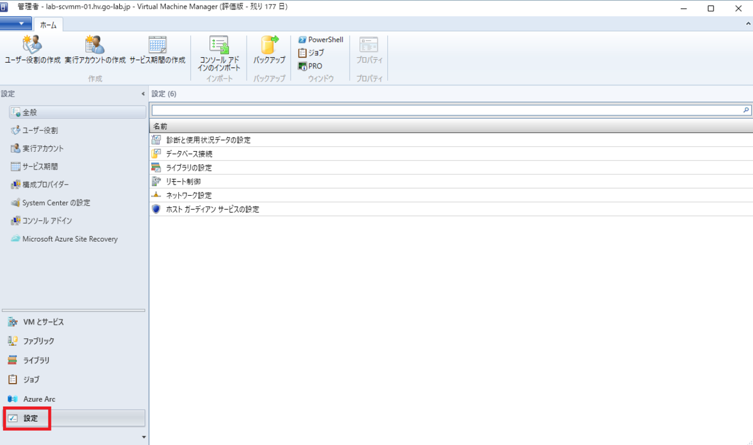
Task: Select Database Connection (データベース接続) row
Action: pyautogui.click(x=451, y=154)
